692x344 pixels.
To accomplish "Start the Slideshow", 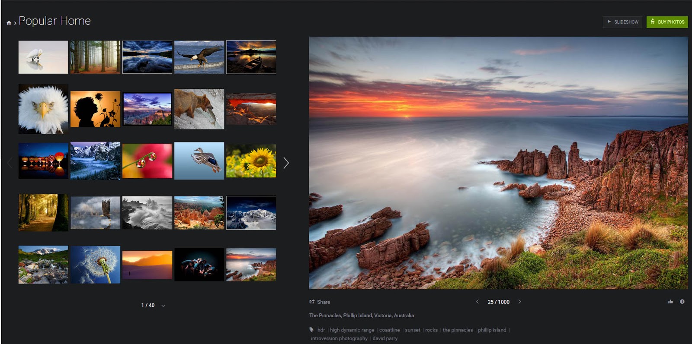I will coord(622,22).
